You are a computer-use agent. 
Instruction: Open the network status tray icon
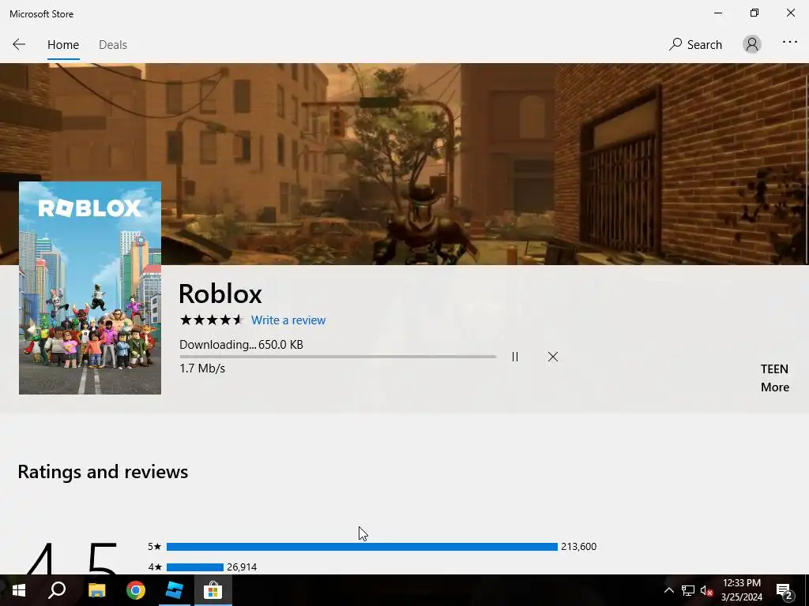(x=688, y=590)
